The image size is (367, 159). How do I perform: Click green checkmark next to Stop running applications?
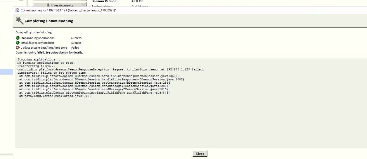(x=18, y=38)
